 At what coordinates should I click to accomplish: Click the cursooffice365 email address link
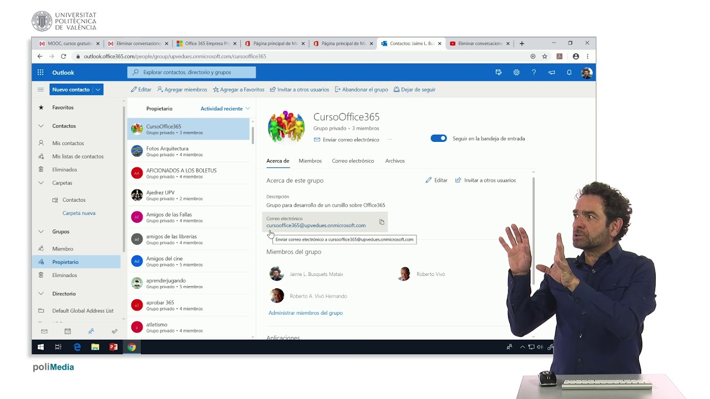(x=316, y=226)
